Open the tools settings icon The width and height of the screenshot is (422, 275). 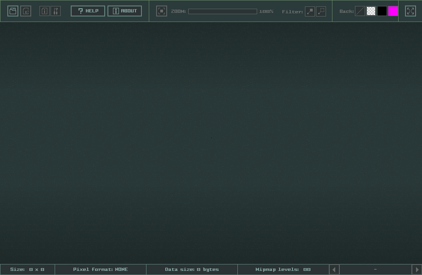(x=56, y=11)
